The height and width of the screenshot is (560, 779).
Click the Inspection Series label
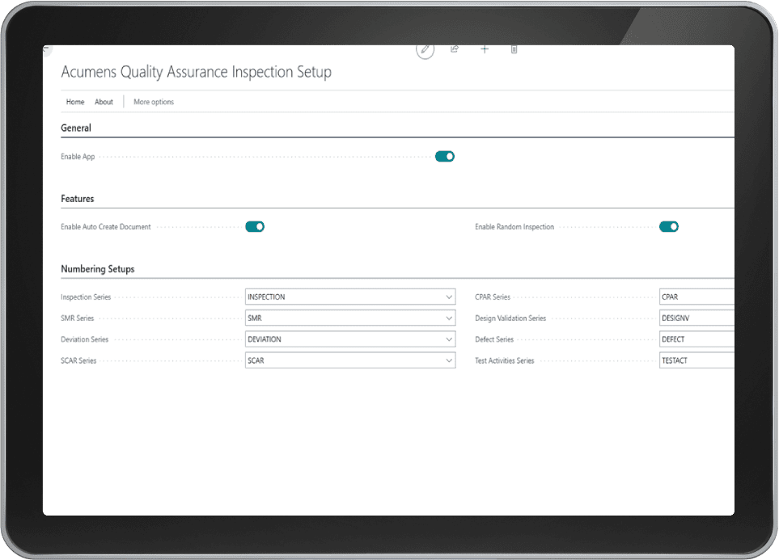(86, 297)
